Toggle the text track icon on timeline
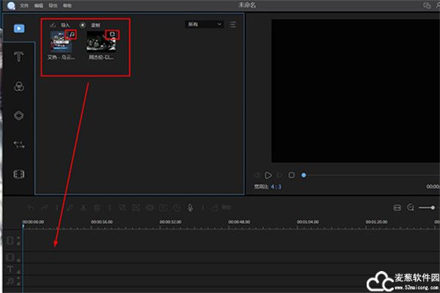 click(10, 269)
